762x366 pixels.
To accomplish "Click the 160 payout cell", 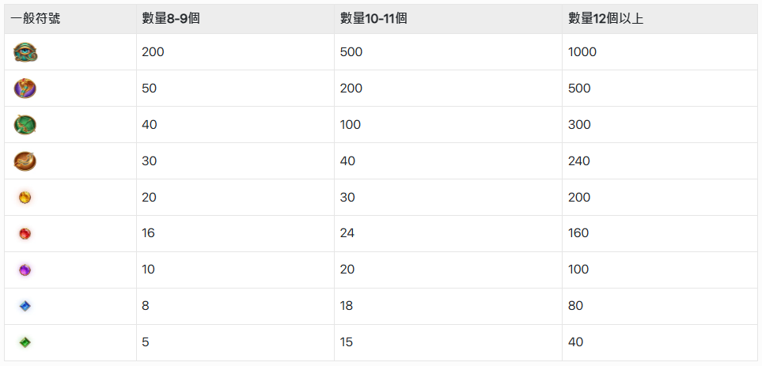I will pyautogui.click(x=579, y=234).
